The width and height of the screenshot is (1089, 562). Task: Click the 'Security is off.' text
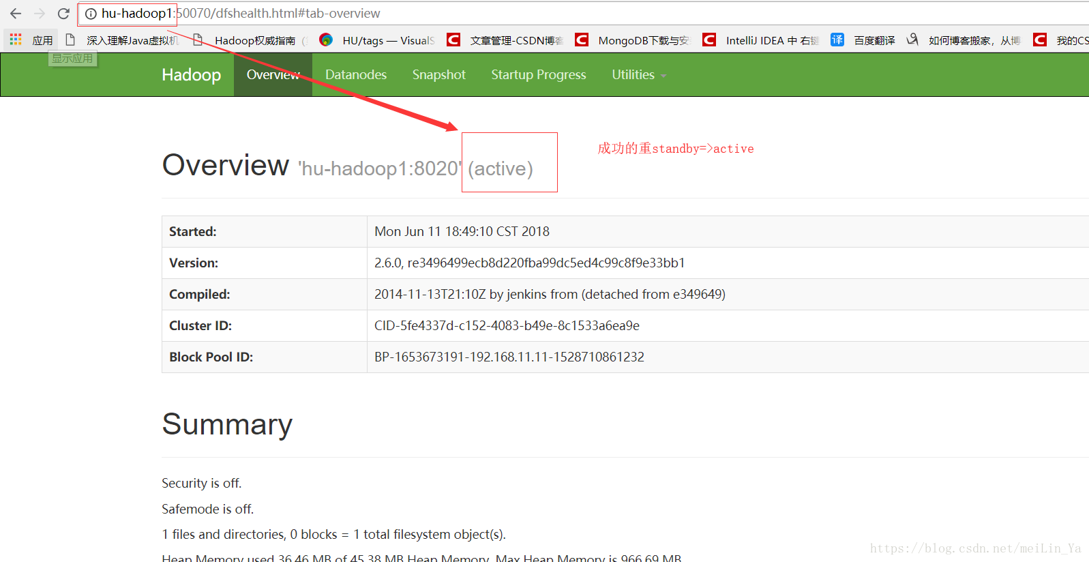[x=202, y=483]
